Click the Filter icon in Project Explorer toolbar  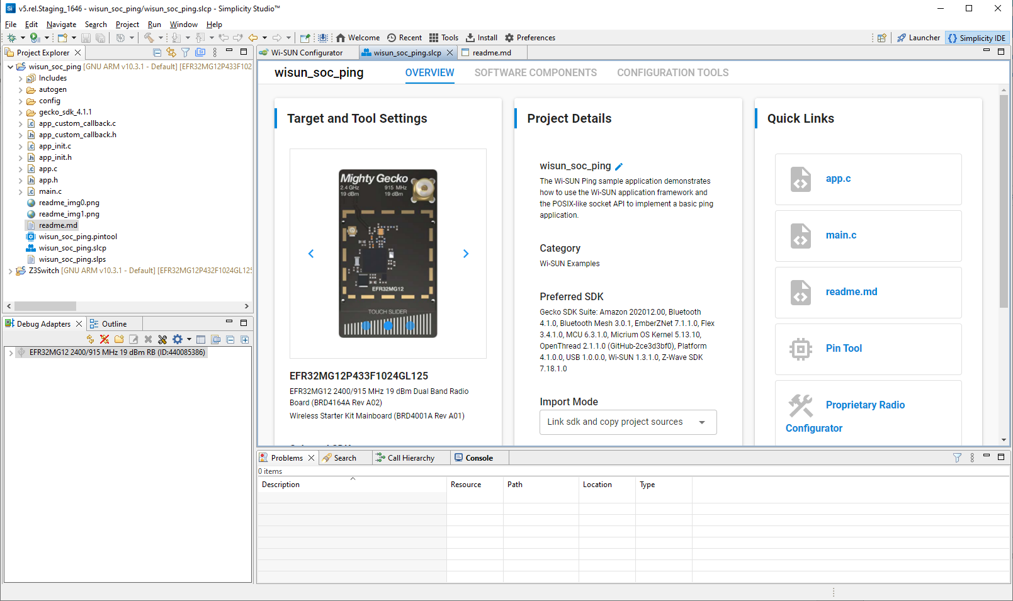click(x=185, y=52)
